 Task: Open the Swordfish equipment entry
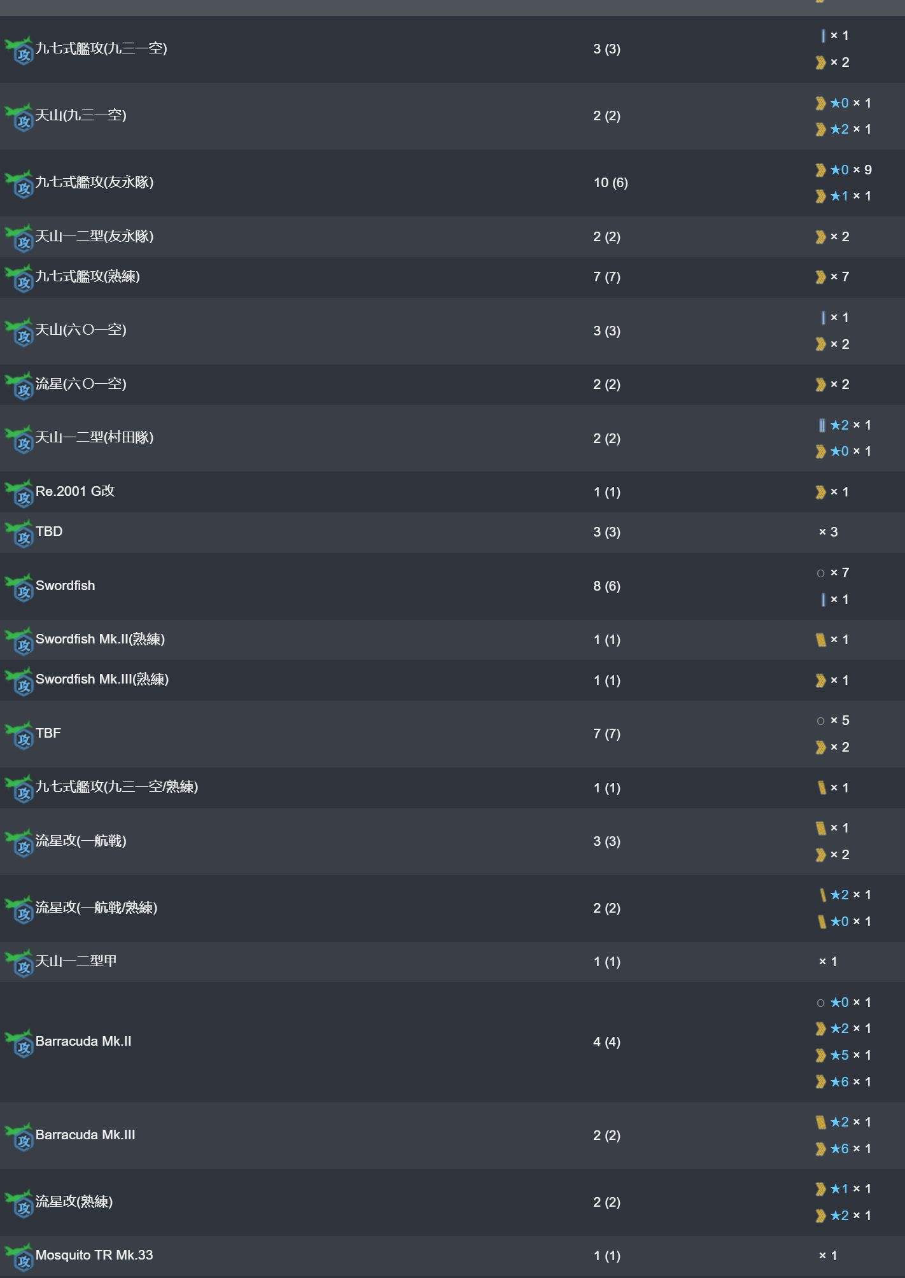65,586
